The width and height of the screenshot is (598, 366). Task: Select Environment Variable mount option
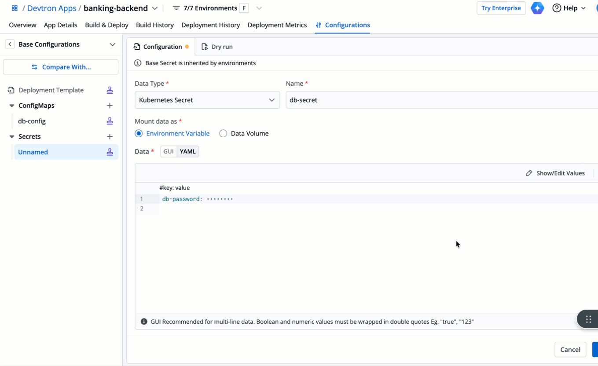(139, 133)
